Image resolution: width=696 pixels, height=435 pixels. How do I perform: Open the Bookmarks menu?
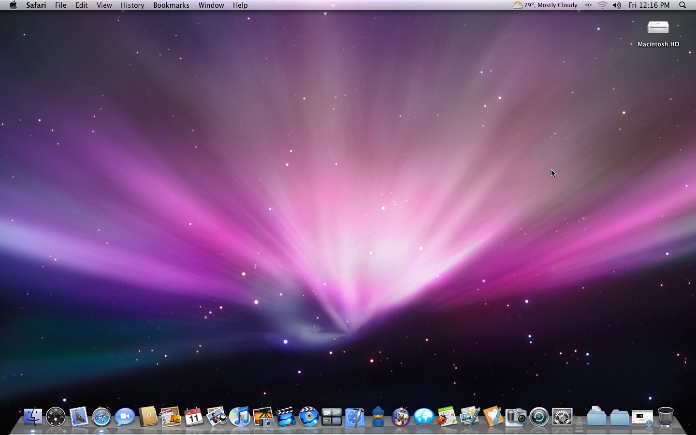171,5
